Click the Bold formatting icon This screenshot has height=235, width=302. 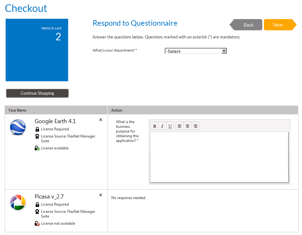coord(154,126)
